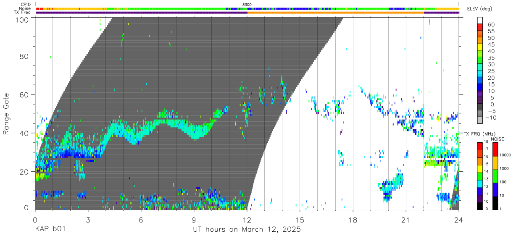
Task: Click the 20 tick on Range Gate axis
Action: [24, 172]
